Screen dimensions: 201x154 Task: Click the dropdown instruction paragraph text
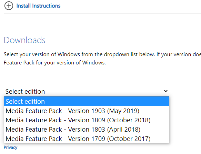point(102,59)
